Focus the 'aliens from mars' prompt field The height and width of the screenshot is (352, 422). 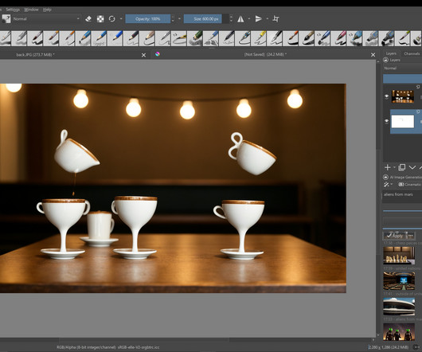(x=402, y=197)
